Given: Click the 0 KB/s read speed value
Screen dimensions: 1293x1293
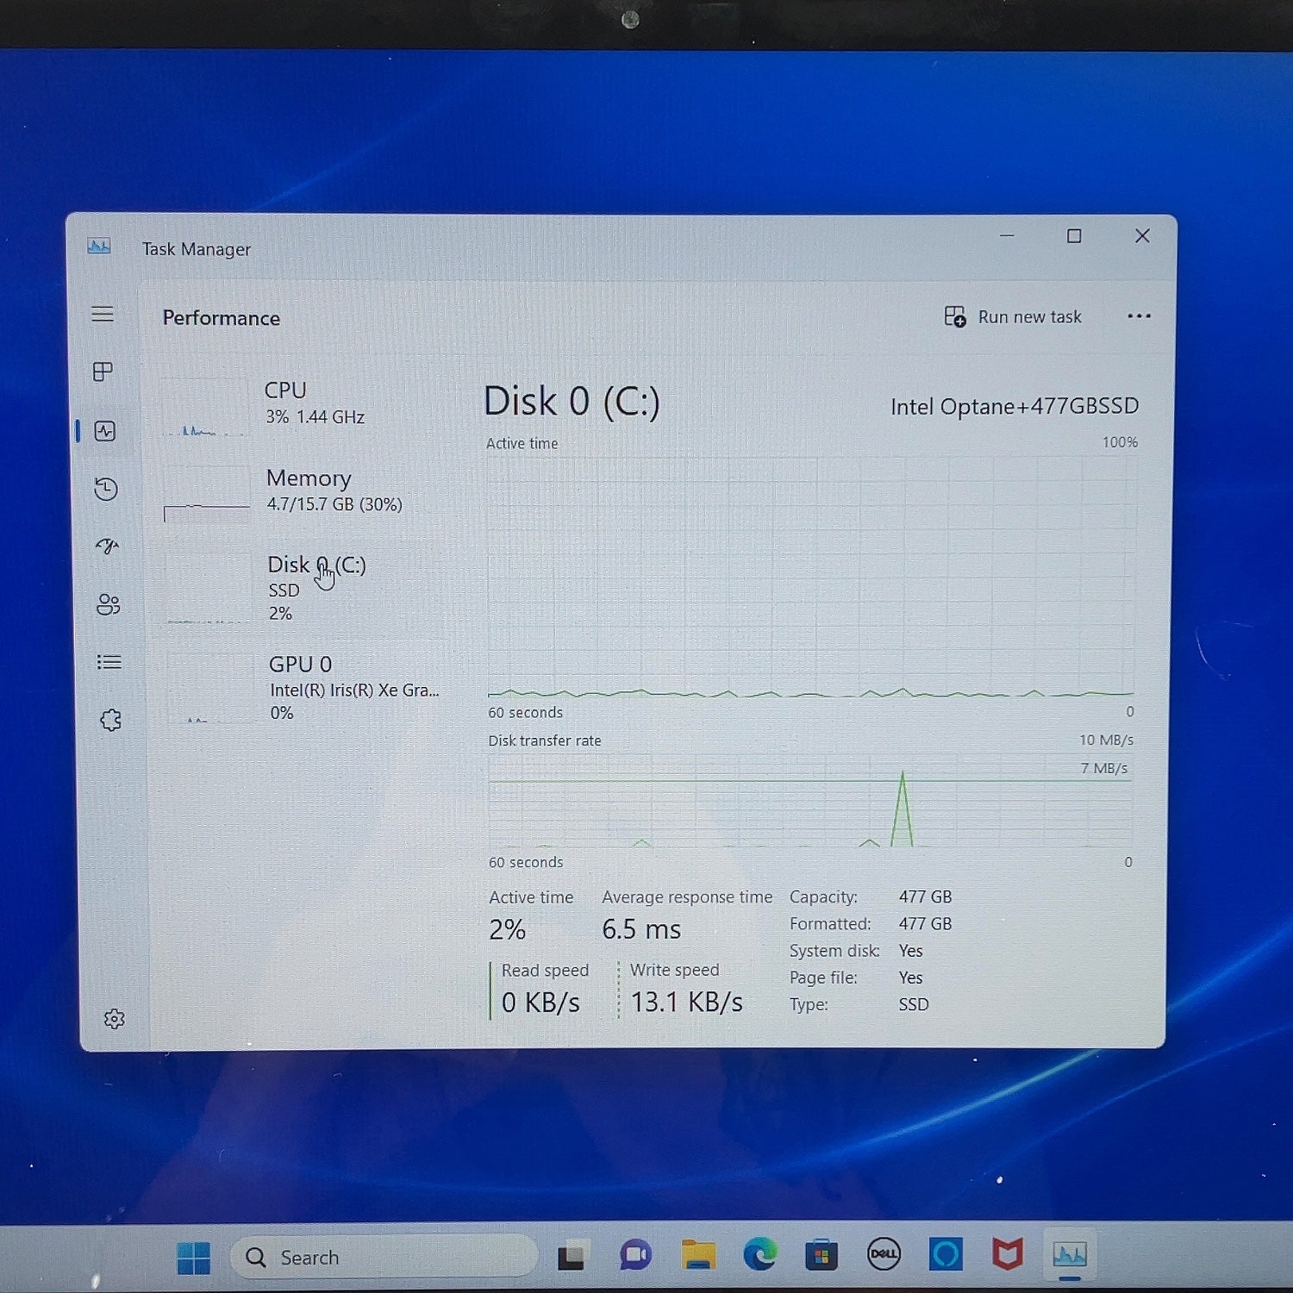Looking at the screenshot, I should [540, 1003].
